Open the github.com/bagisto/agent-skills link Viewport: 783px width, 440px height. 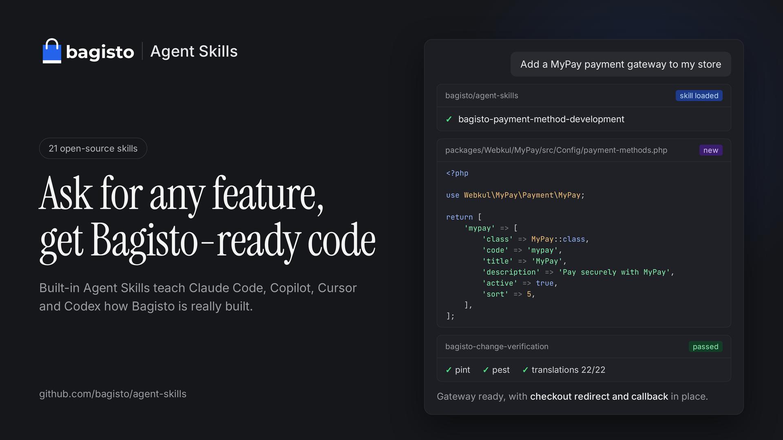coord(113,394)
